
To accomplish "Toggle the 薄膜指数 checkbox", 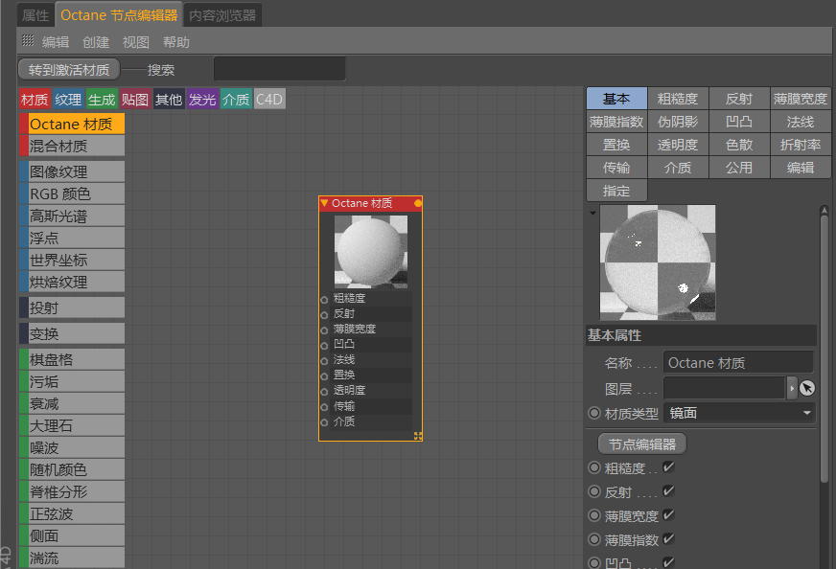I will click(668, 539).
